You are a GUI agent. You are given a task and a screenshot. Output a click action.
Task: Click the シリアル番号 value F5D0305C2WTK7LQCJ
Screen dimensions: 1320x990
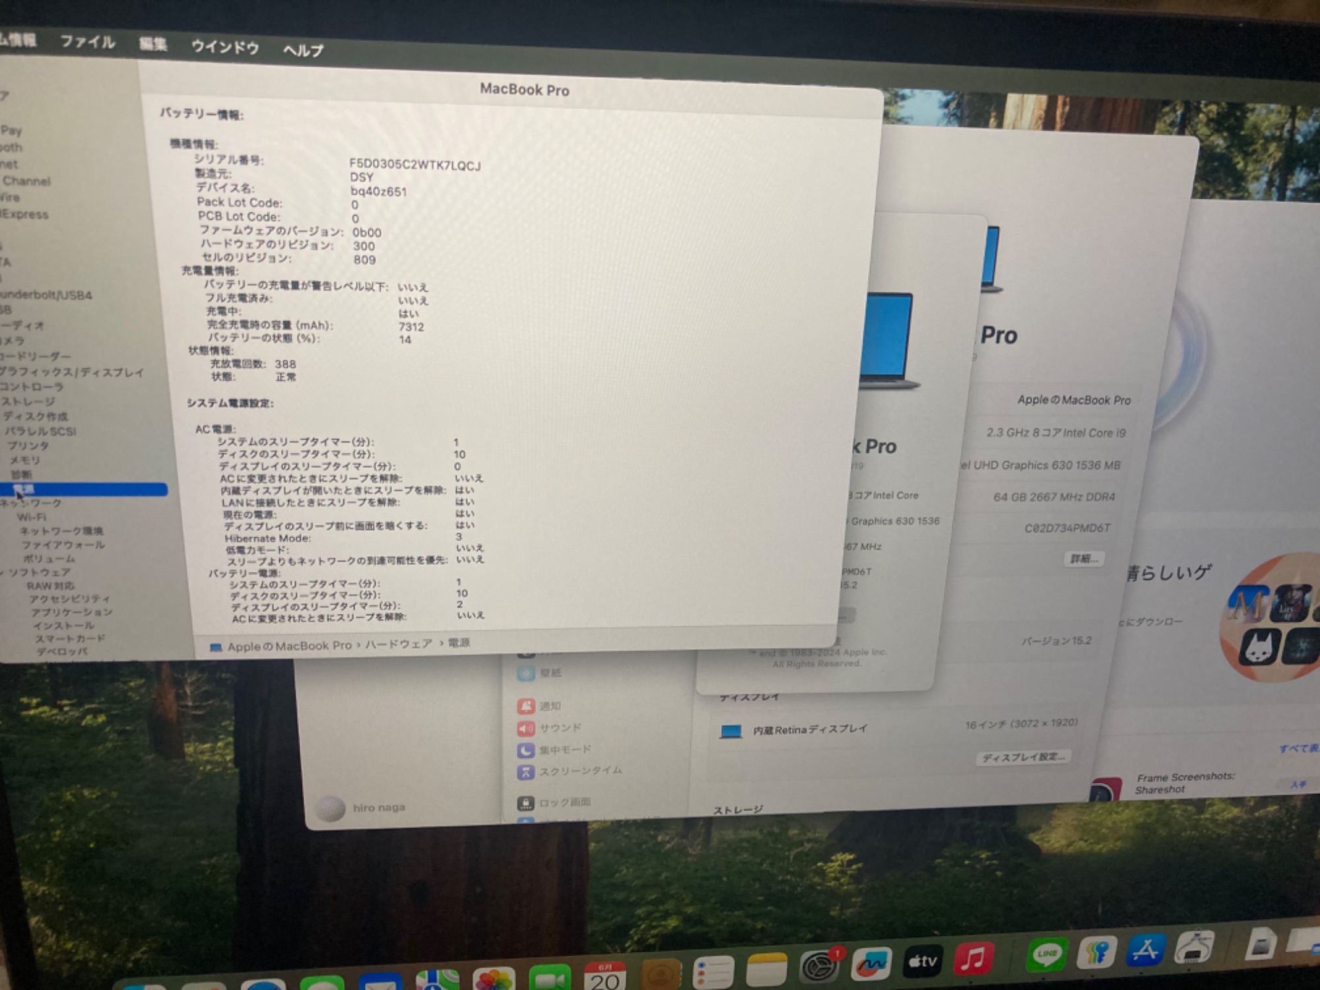click(x=415, y=165)
